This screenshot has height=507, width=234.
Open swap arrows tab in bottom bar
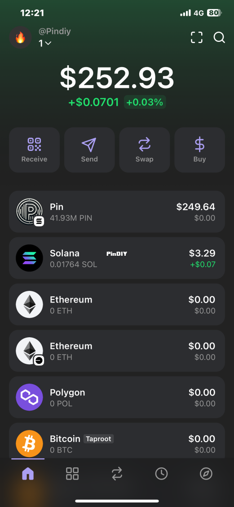(117, 474)
